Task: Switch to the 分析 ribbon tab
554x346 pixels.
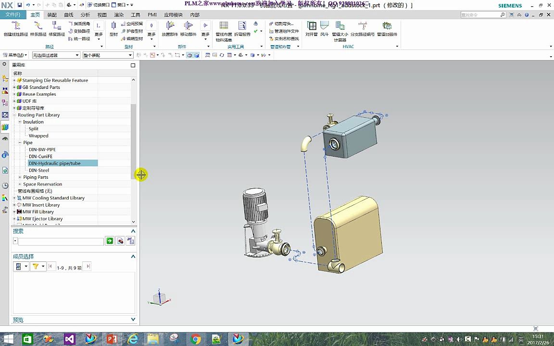Action: pyautogui.click(x=85, y=15)
